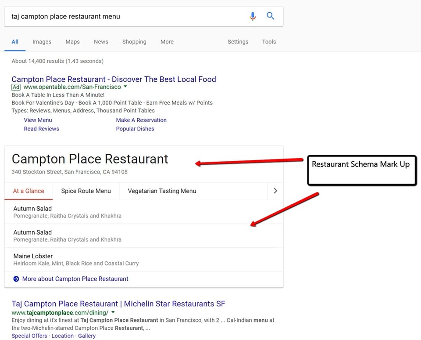Select the At a Glance tab
The height and width of the screenshot is (340, 421).
(x=28, y=191)
